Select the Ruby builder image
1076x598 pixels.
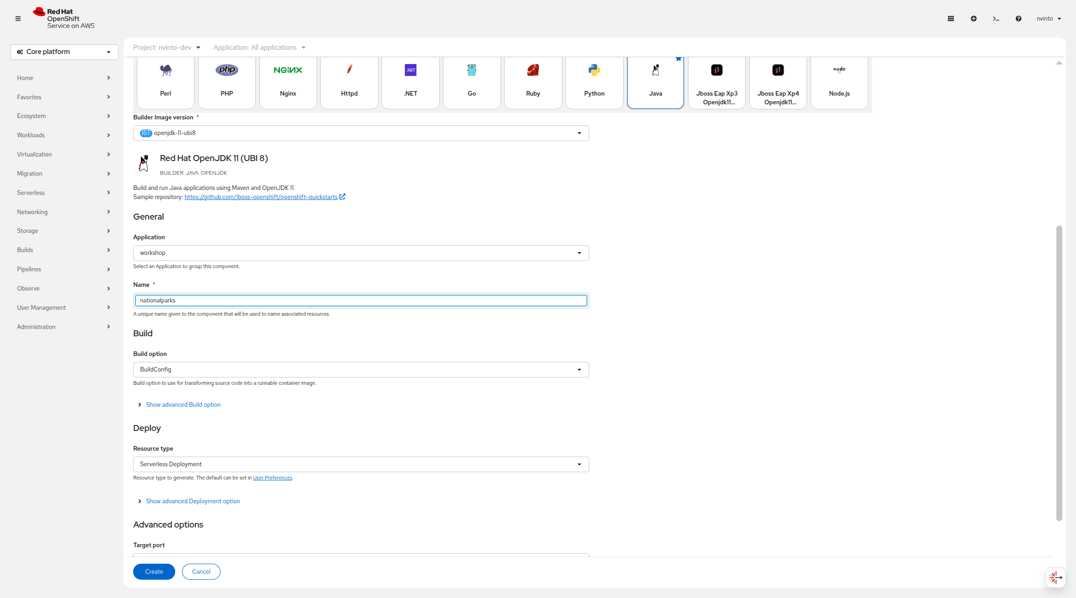coord(533,83)
